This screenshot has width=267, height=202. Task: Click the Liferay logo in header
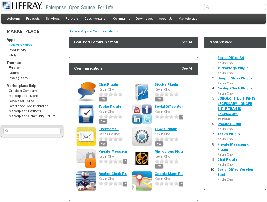tap(22, 6)
